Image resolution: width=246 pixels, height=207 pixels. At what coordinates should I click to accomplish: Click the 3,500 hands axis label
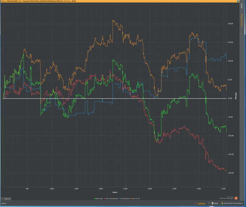click(174, 189)
